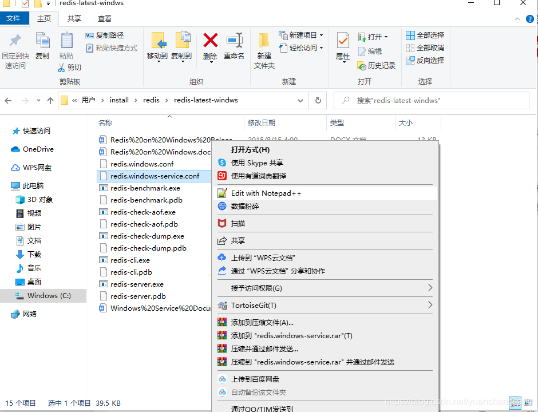Click the blue Help question icon
The width and height of the screenshot is (538, 412).
tap(530, 19)
